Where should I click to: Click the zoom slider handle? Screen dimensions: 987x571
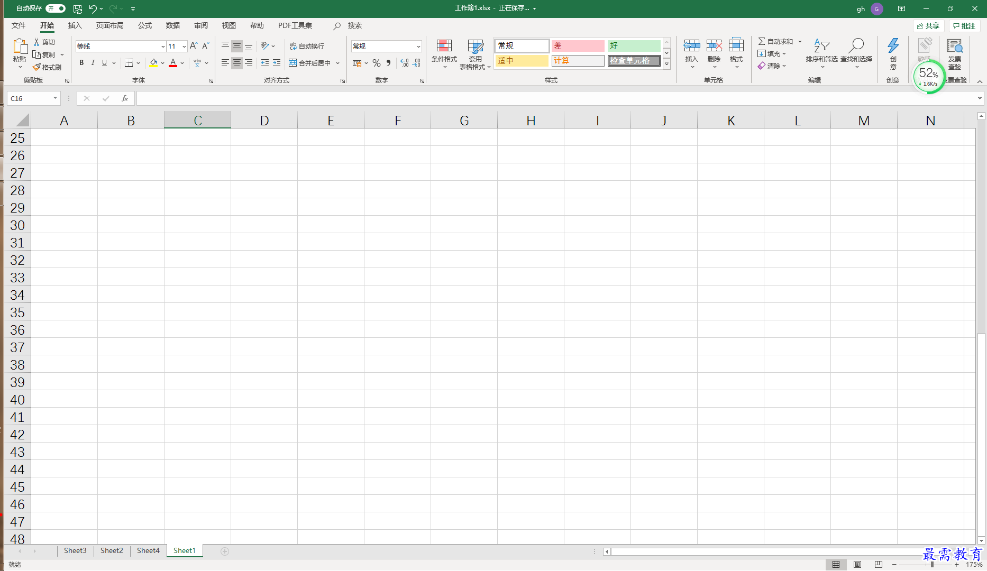(932, 565)
